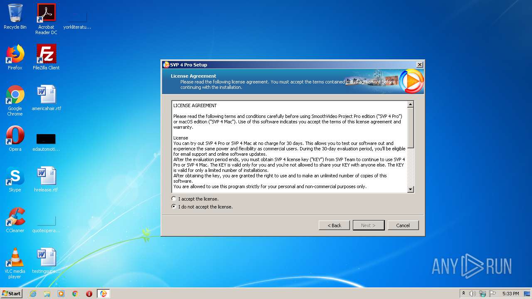Activate the SVP setup taskbar button

(x=103, y=294)
